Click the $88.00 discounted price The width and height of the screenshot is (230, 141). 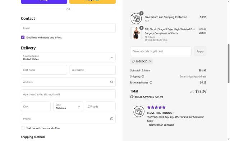tap(202, 33)
